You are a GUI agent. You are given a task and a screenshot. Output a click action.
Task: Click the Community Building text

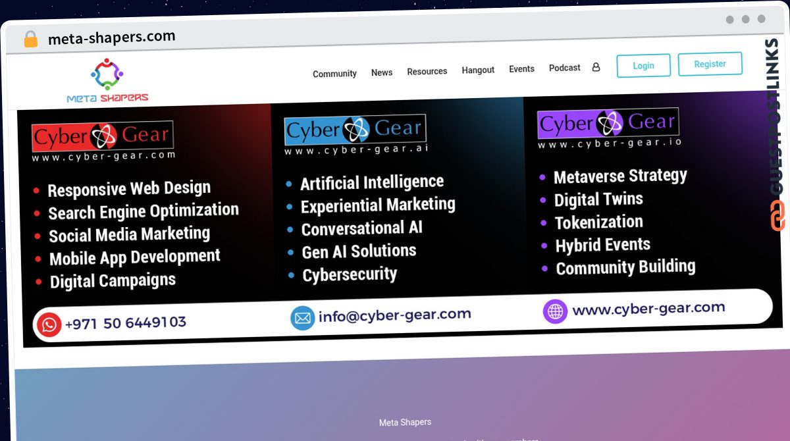(626, 267)
